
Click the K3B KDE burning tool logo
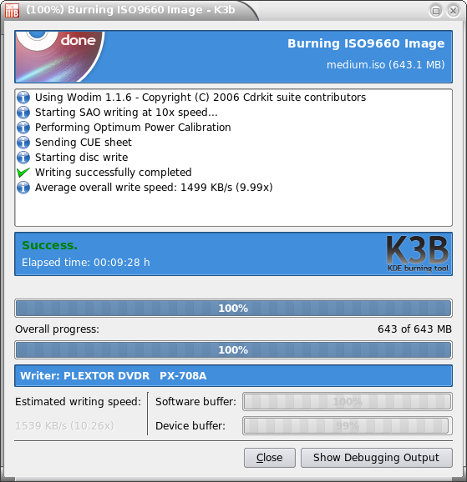tap(418, 254)
